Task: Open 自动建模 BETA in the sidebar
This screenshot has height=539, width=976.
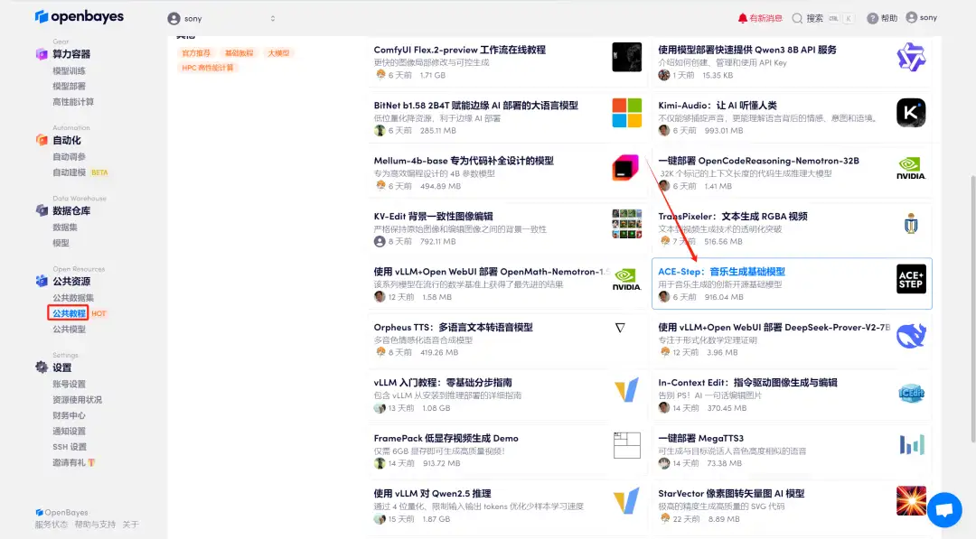Action: point(80,172)
